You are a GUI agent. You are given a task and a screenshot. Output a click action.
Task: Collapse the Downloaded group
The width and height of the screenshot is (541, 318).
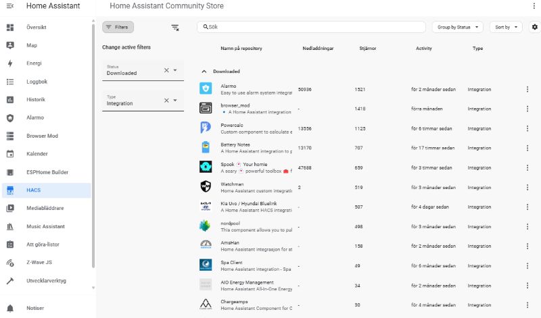[204, 72]
